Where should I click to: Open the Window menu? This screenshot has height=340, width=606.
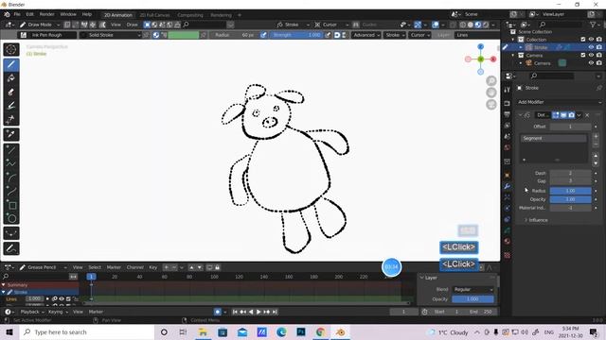(68, 14)
